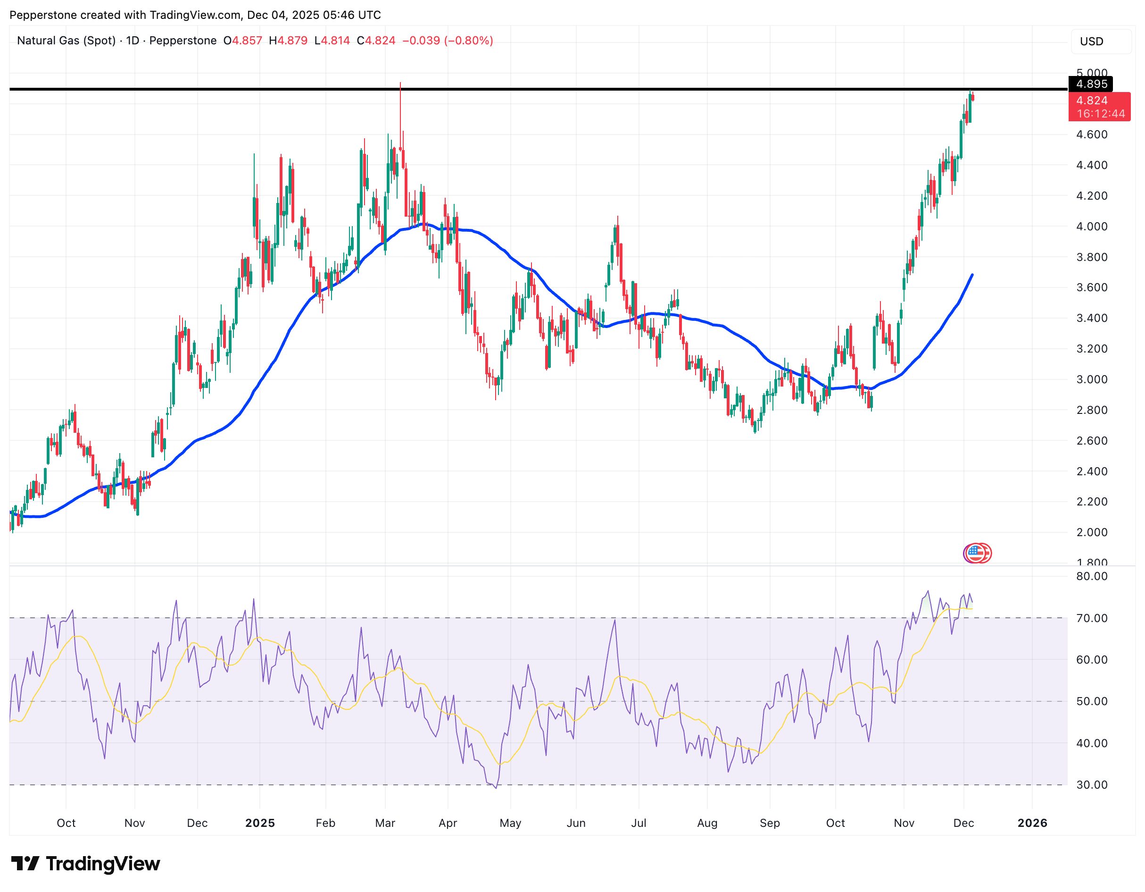Viewport: 1145px width, 892px height.
Task: Click the Dec label on the time axis
Action: (963, 823)
